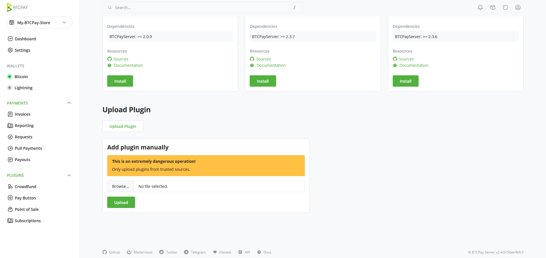Open Documentation link in the 2.0.0 card
This screenshot has height=258, width=546.
(x=128, y=65)
